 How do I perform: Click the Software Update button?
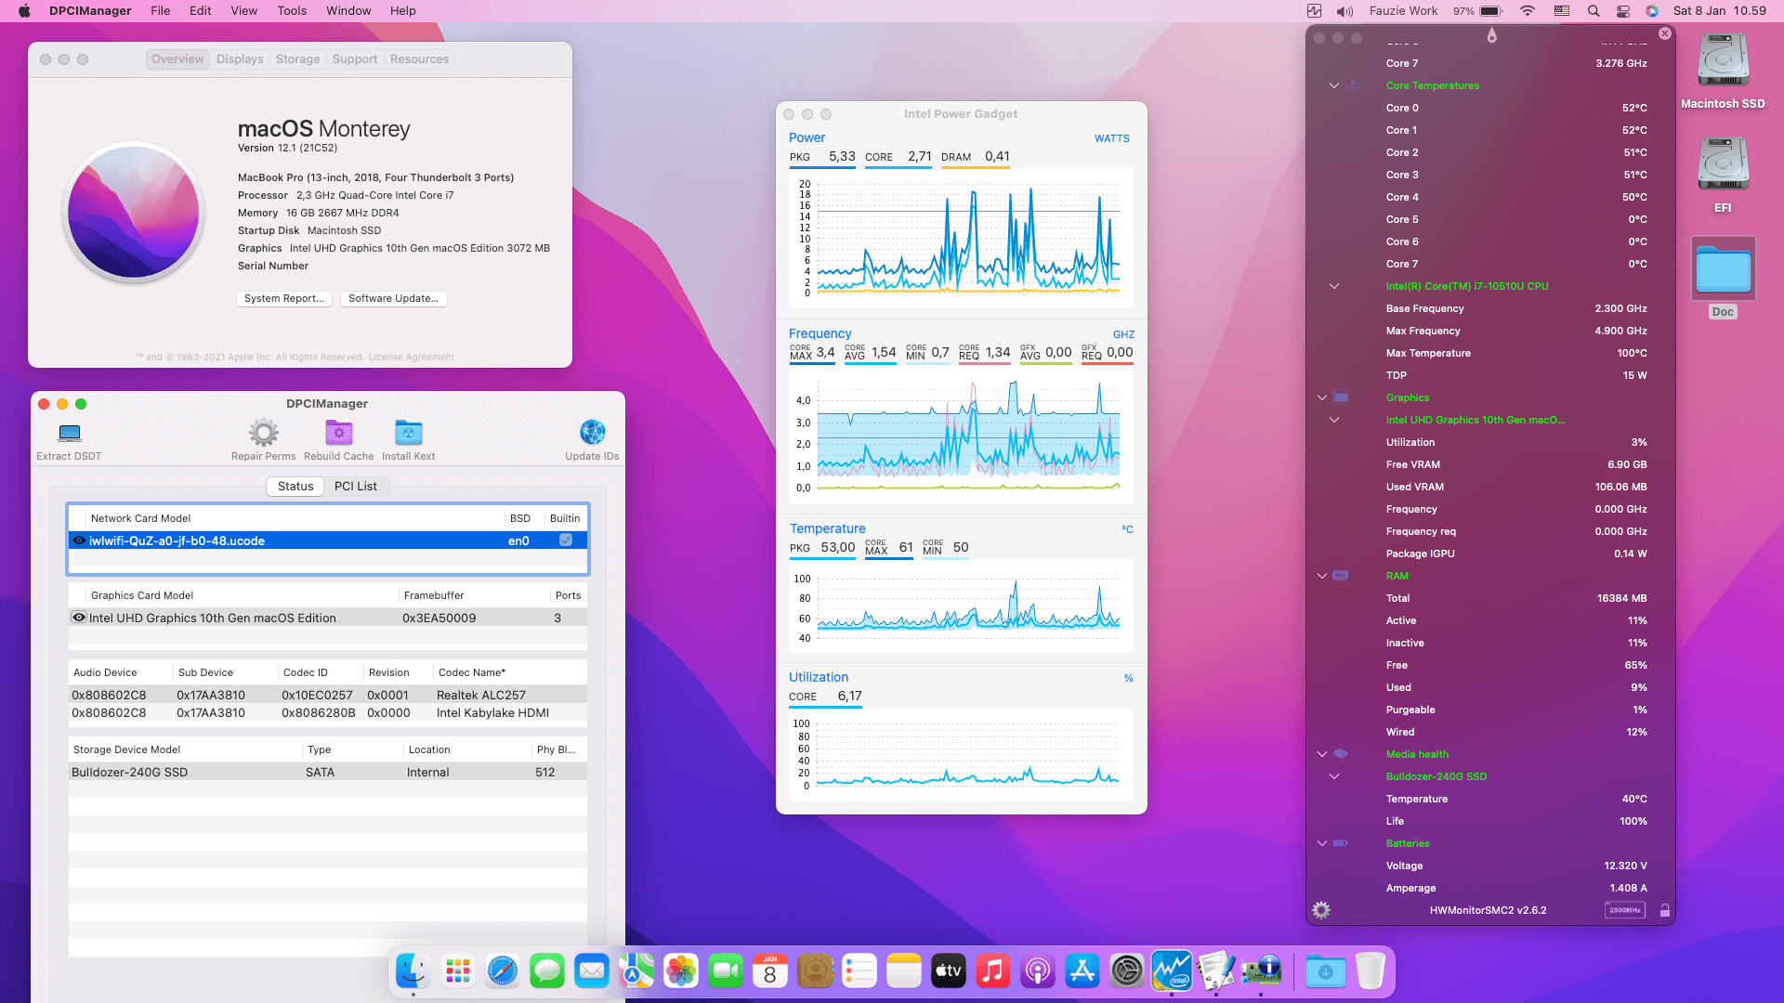[394, 299]
